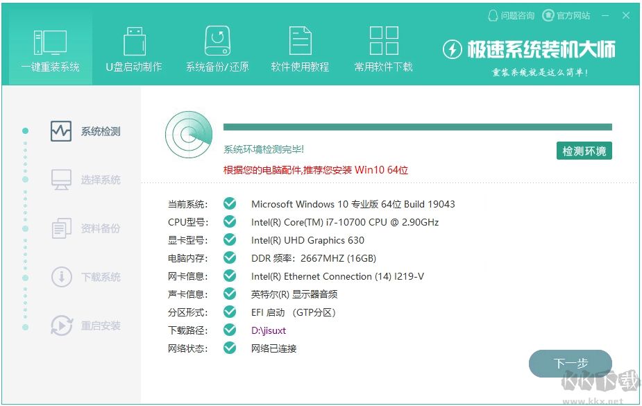Minimize the installer window
Viewport: 642px width, 406px height.
[x=605, y=15]
